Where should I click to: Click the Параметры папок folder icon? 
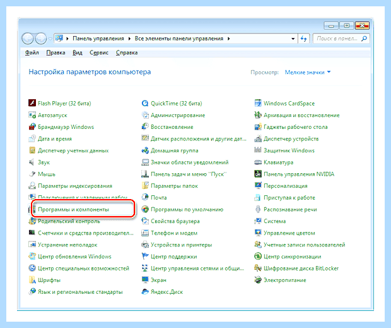pyautogui.click(x=145, y=186)
